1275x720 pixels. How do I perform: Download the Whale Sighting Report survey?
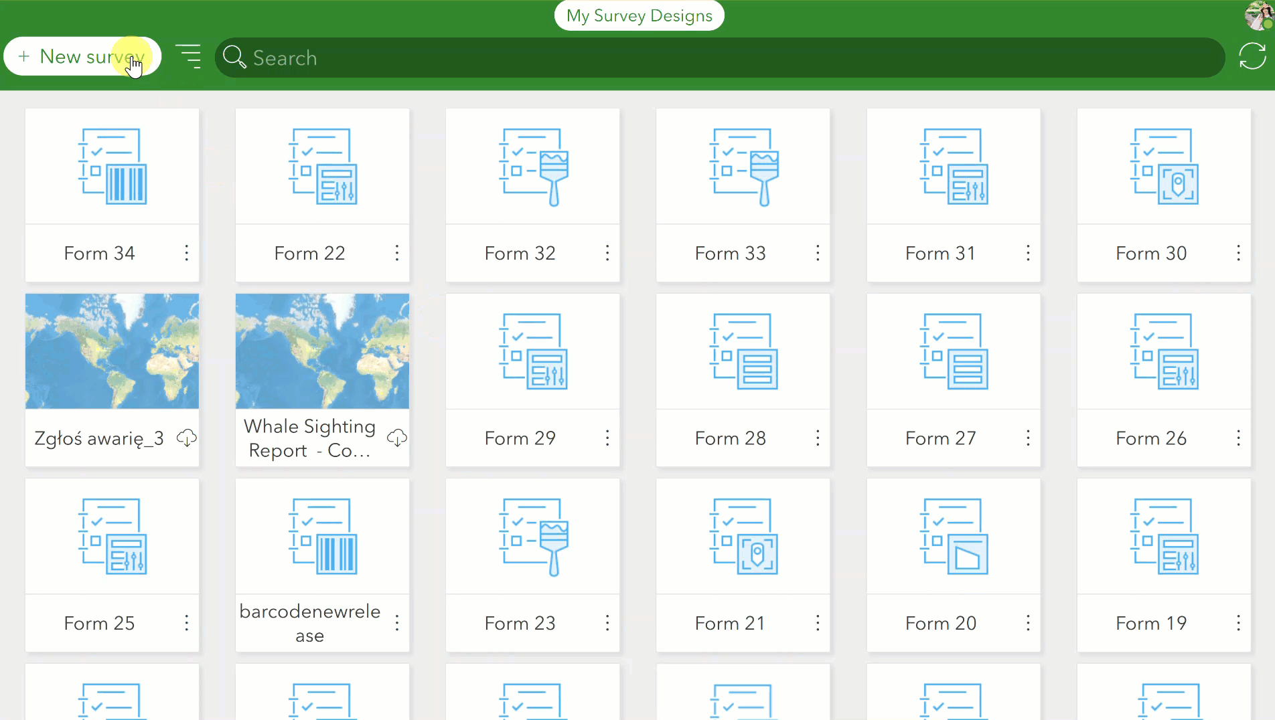[x=397, y=438]
